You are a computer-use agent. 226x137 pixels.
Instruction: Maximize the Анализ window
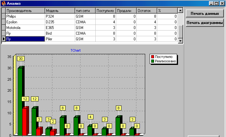(216, 3)
